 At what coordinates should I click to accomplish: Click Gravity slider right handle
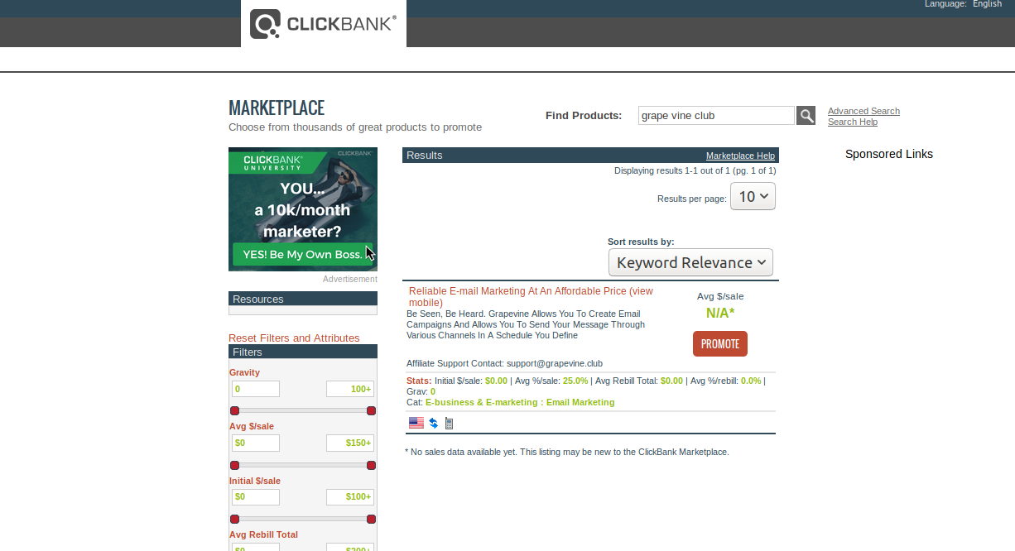point(371,410)
